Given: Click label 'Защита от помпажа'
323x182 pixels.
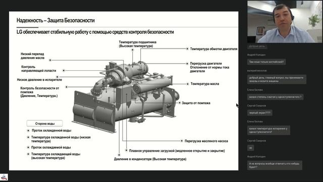Looking at the screenshot, I should (x=196, y=103).
